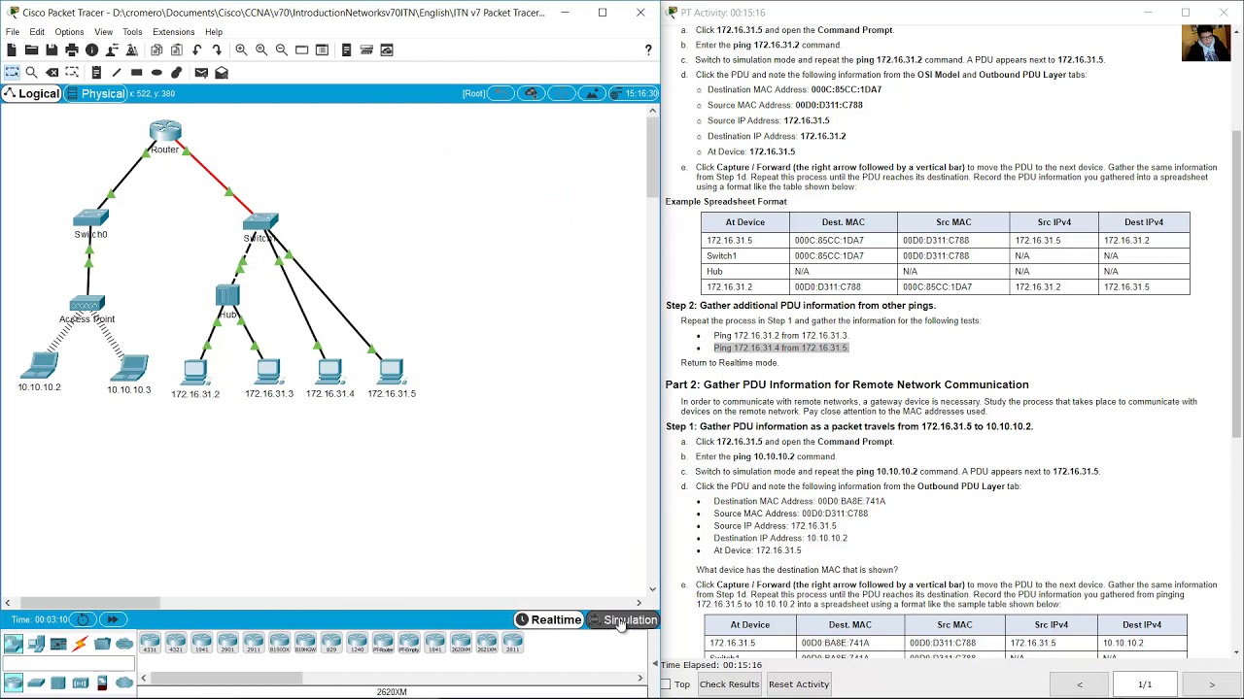The width and height of the screenshot is (1244, 699).
Task: Click the [Root] navigation label
Action: point(473,93)
